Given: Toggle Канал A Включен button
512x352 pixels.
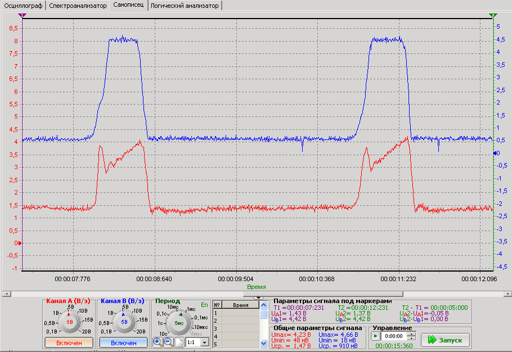Looking at the screenshot, I should (69, 342).
